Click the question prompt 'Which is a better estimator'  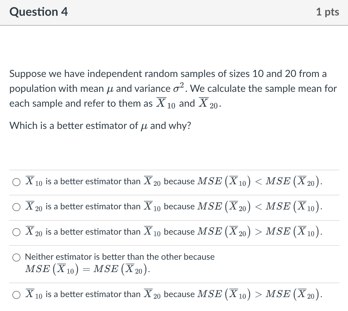tap(100, 126)
